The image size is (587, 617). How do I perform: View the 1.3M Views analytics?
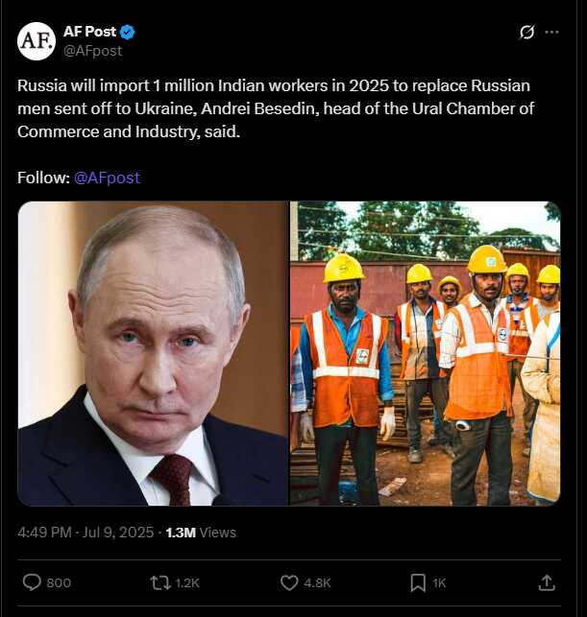[201, 533]
